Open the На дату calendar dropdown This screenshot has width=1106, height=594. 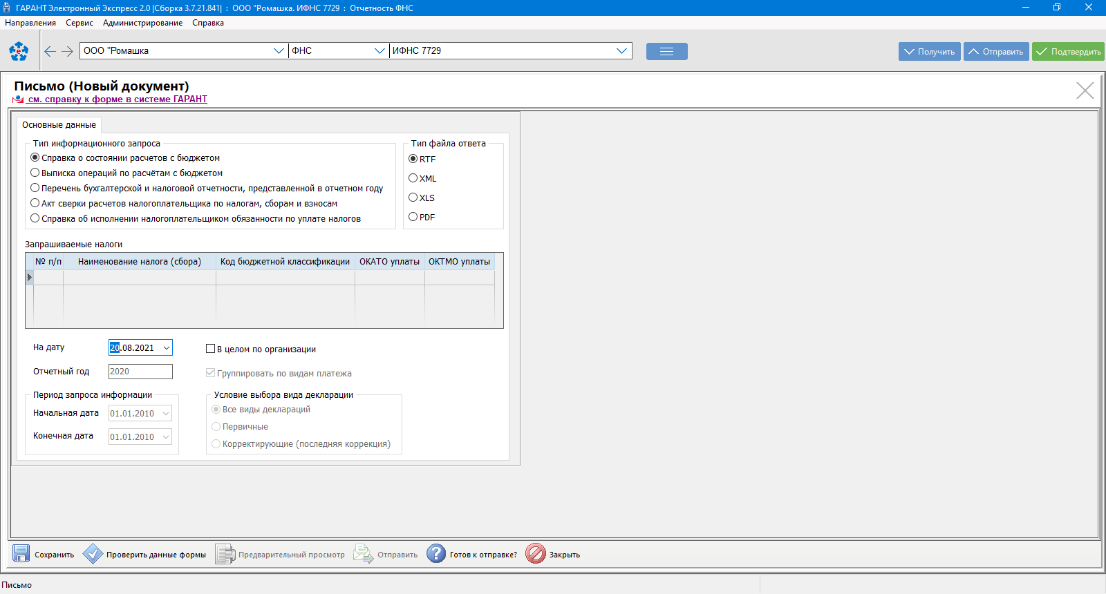point(167,348)
